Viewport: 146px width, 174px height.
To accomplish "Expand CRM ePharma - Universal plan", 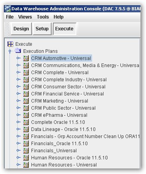I will pyautogui.click(x=18, y=115).
